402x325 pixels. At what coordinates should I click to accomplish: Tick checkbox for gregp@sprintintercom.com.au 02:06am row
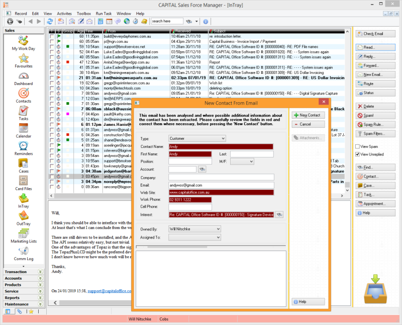tap(52, 83)
